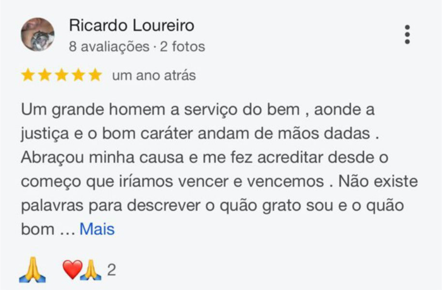Screen dimensions: 442x290
Task: Click the "2 fotos" reviewer stat
Action: pyautogui.click(x=183, y=47)
